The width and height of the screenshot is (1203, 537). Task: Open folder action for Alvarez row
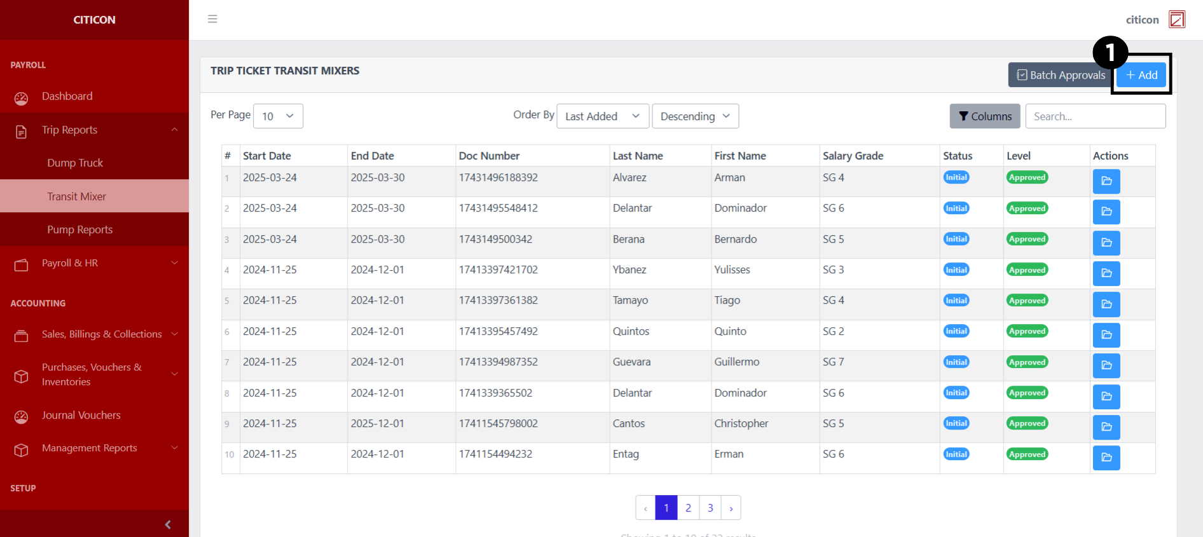tap(1106, 181)
